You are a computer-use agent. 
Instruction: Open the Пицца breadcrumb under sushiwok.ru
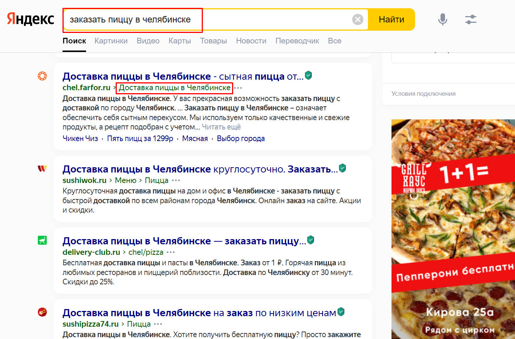click(156, 180)
